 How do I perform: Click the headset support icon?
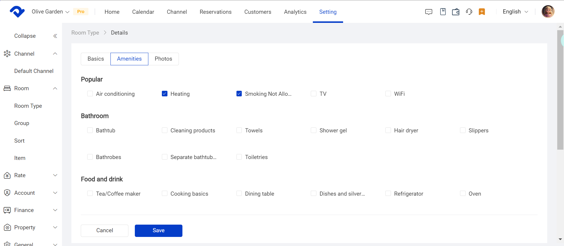point(469,12)
